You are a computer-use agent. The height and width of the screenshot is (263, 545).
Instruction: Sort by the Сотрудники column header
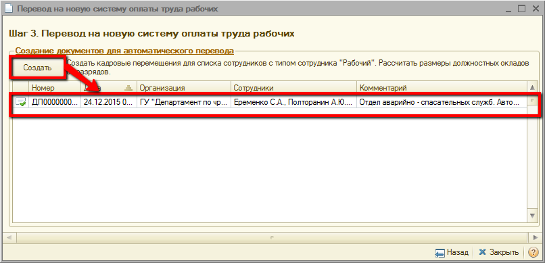point(293,88)
